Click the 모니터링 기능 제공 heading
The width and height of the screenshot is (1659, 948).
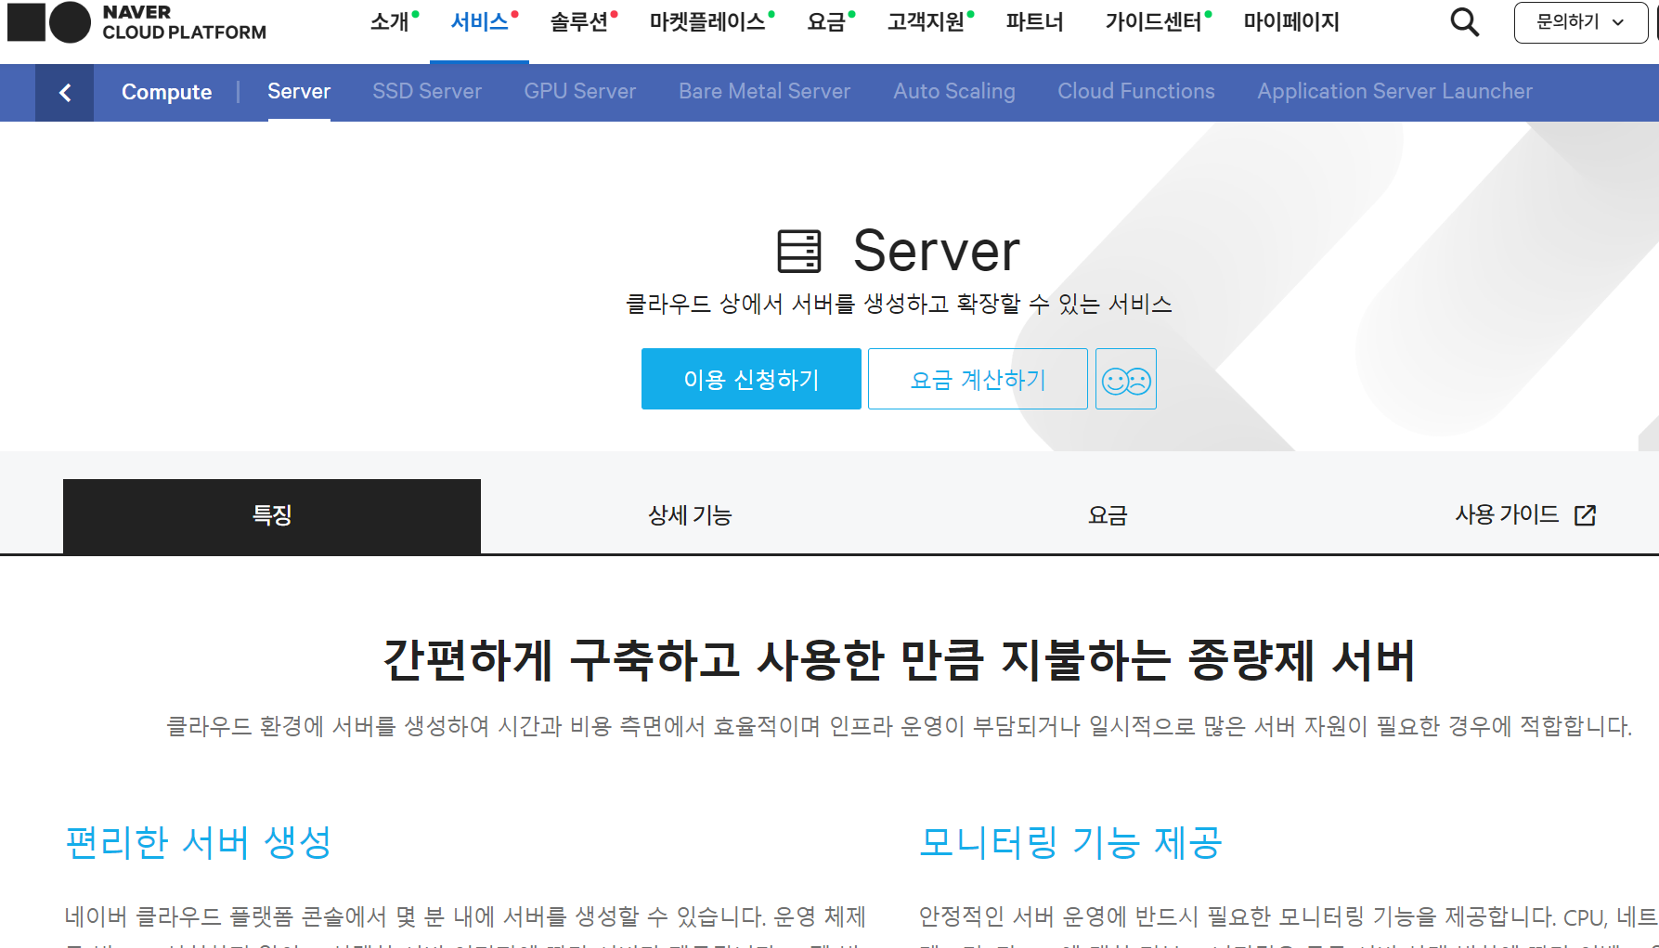[1070, 843]
